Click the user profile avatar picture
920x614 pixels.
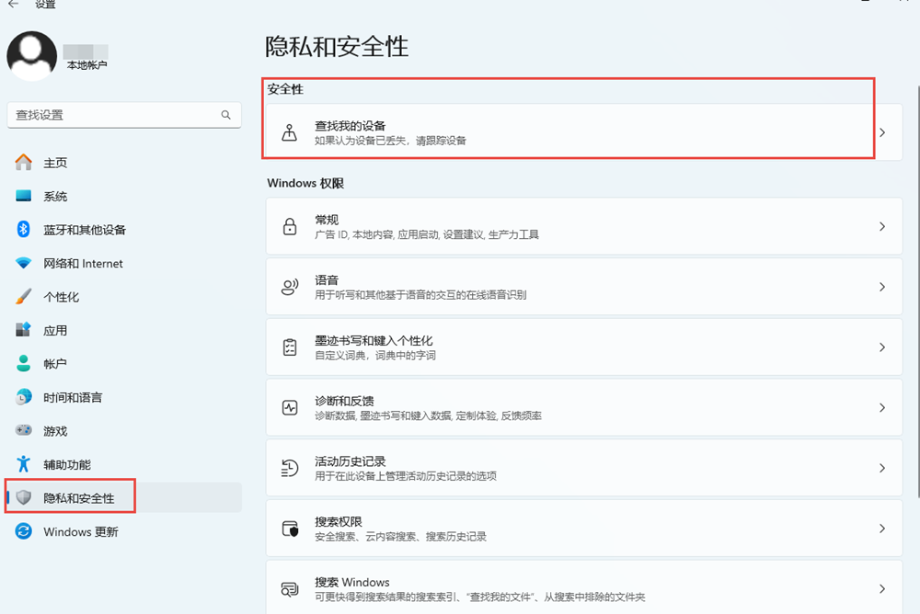pos(31,56)
